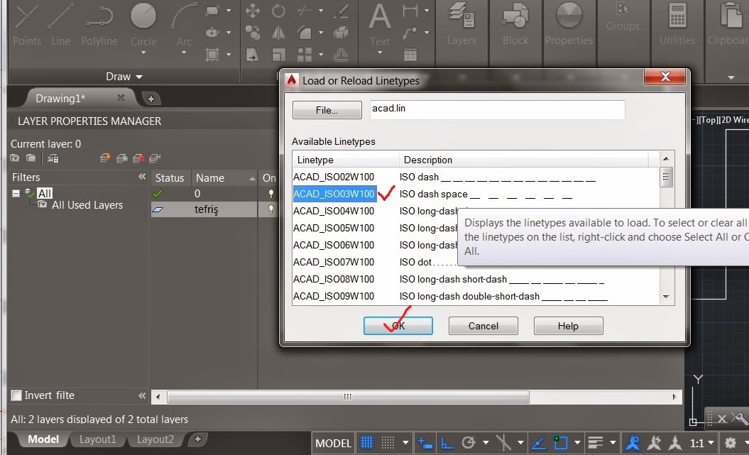Open the Circle tool dropdown arrow
Viewport: 749px width, 455px height.
click(x=143, y=53)
